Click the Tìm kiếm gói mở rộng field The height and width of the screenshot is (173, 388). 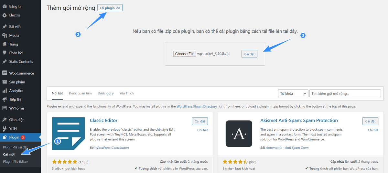pyautogui.click(x=345, y=93)
